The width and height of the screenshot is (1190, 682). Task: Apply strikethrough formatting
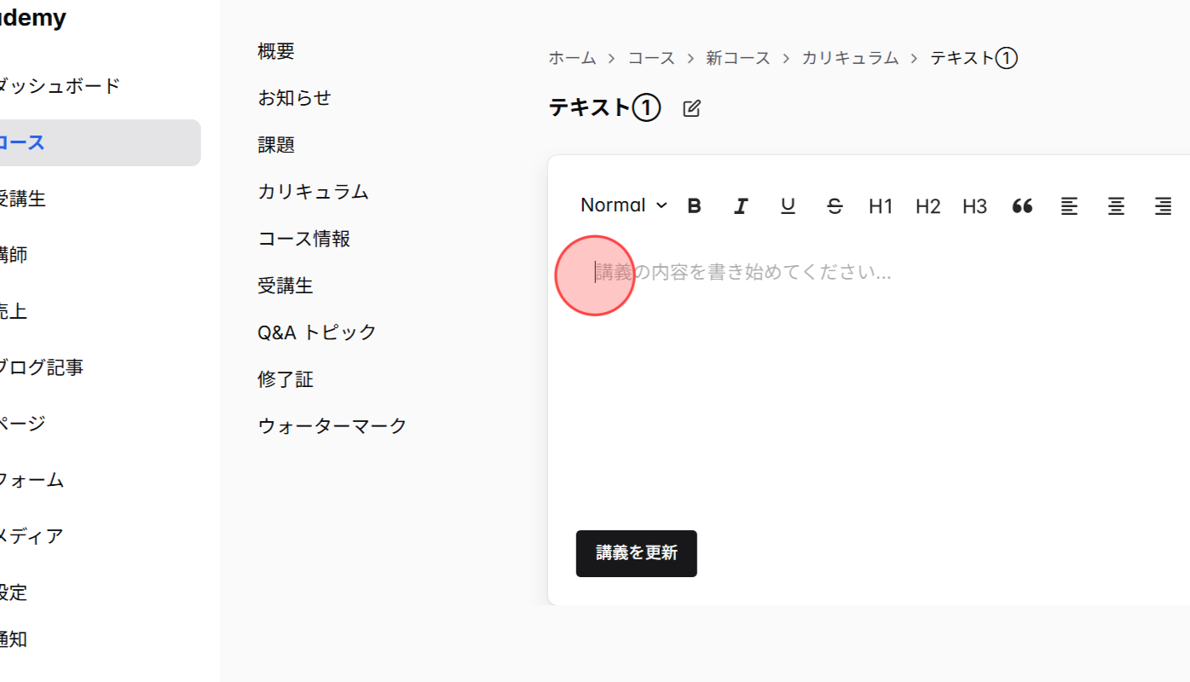click(x=835, y=205)
